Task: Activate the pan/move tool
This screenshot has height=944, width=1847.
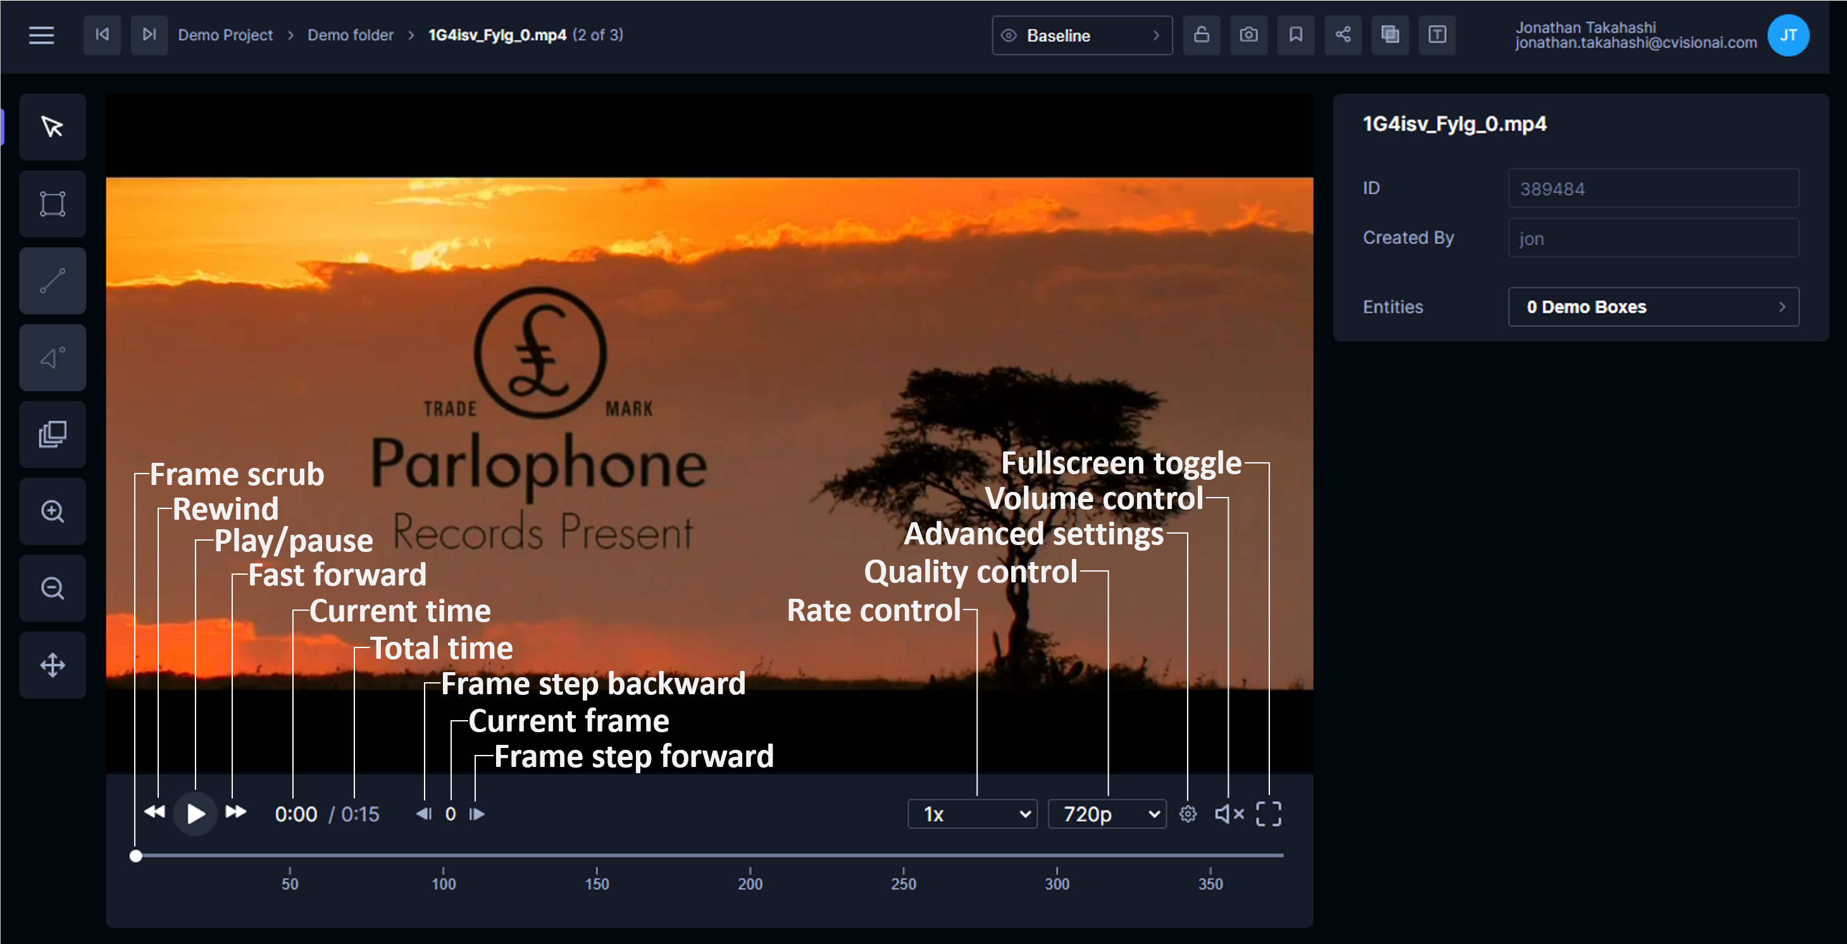Action: (52, 665)
